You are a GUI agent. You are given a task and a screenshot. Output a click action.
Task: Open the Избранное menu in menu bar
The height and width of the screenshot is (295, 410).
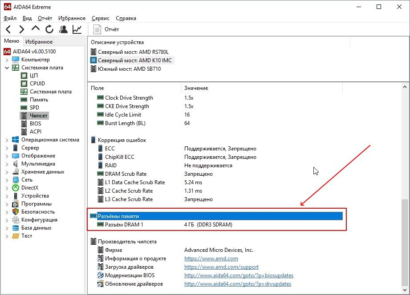(x=72, y=18)
